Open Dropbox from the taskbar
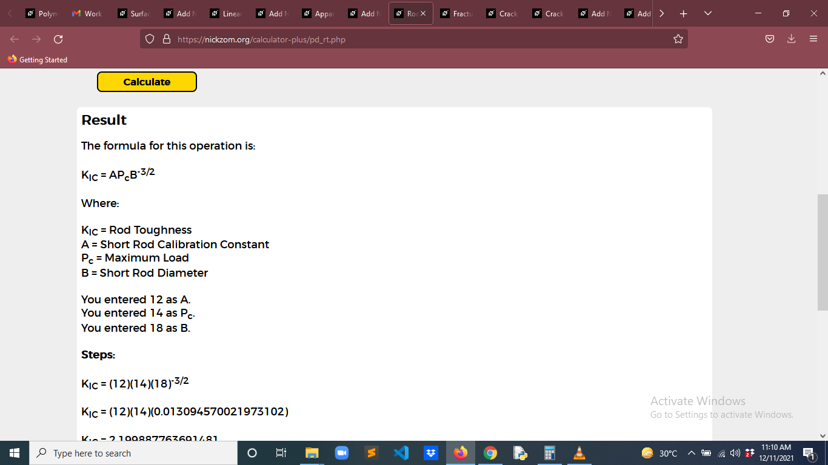 [431, 453]
